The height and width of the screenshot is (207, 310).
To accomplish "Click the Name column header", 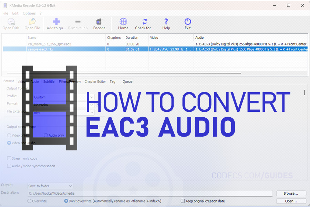I will [x=66, y=38].
